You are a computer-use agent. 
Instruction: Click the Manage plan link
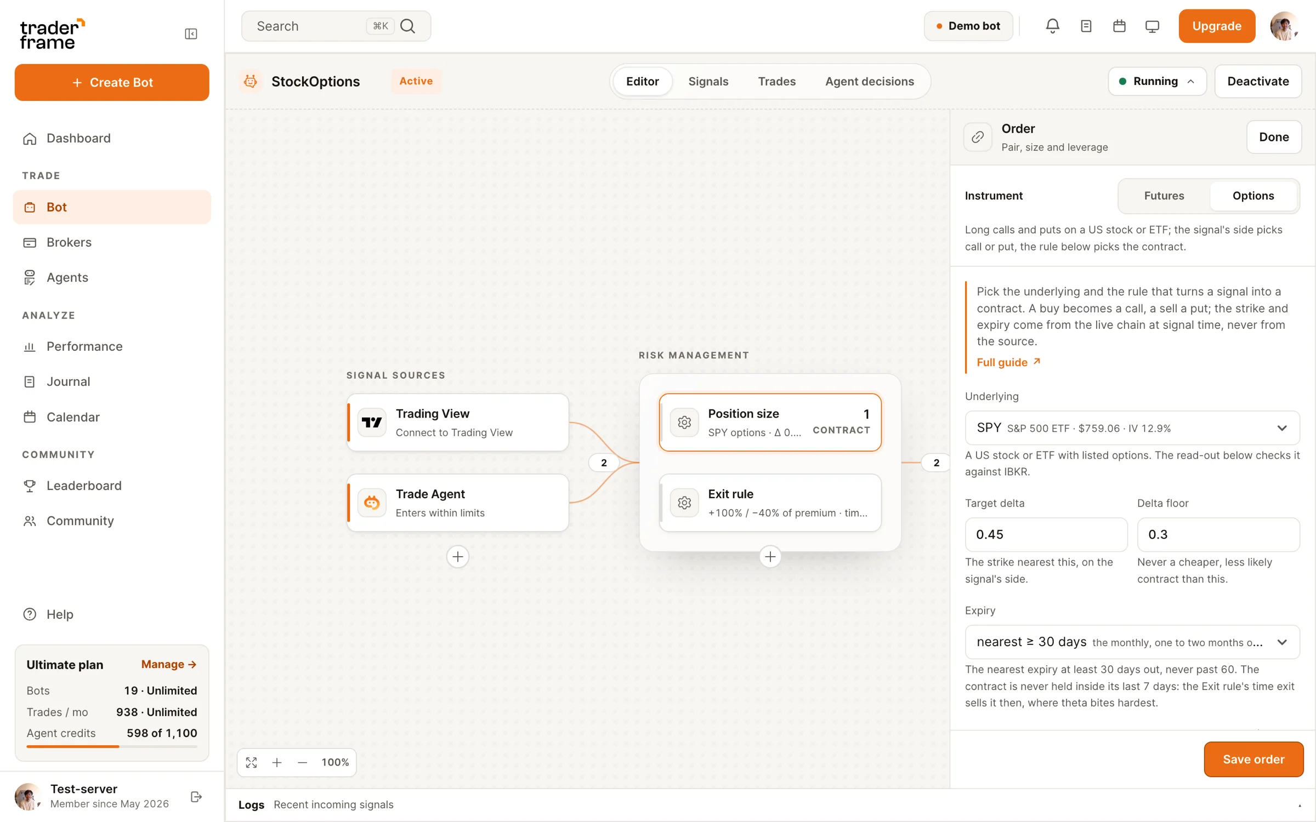[169, 664]
